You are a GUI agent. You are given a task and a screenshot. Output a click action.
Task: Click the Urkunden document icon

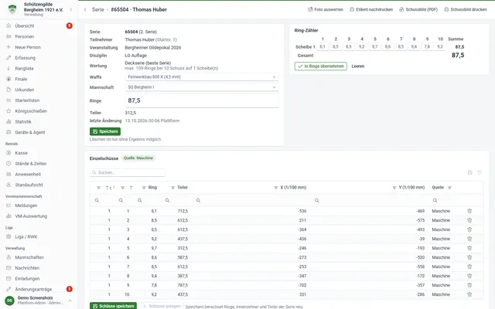(x=9, y=90)
